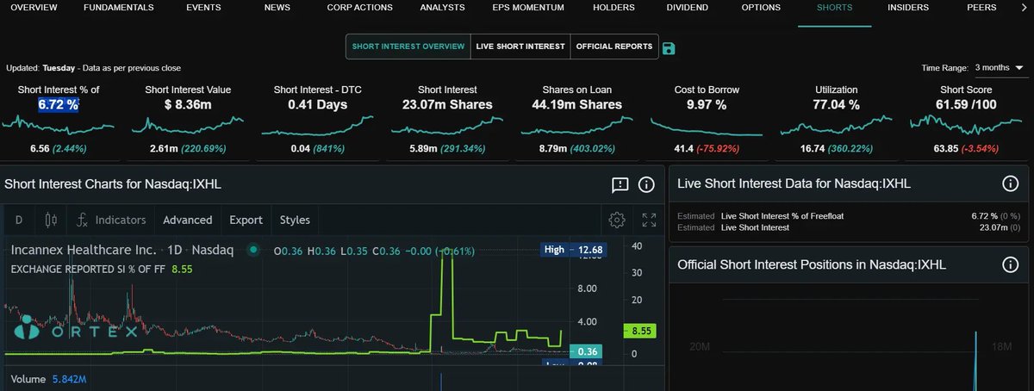Image resolution: width=1034 pixels, height=391 pixels.
Task: Go to the NEWS tab
Action: (277, 8)
